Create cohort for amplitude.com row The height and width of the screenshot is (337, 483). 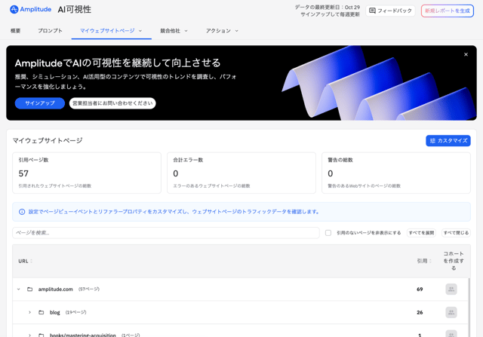click(451, 290)
